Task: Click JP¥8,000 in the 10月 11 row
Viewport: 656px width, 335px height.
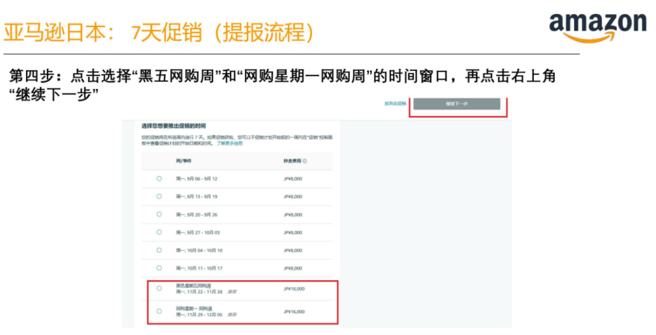Action: tap(293, 268)
